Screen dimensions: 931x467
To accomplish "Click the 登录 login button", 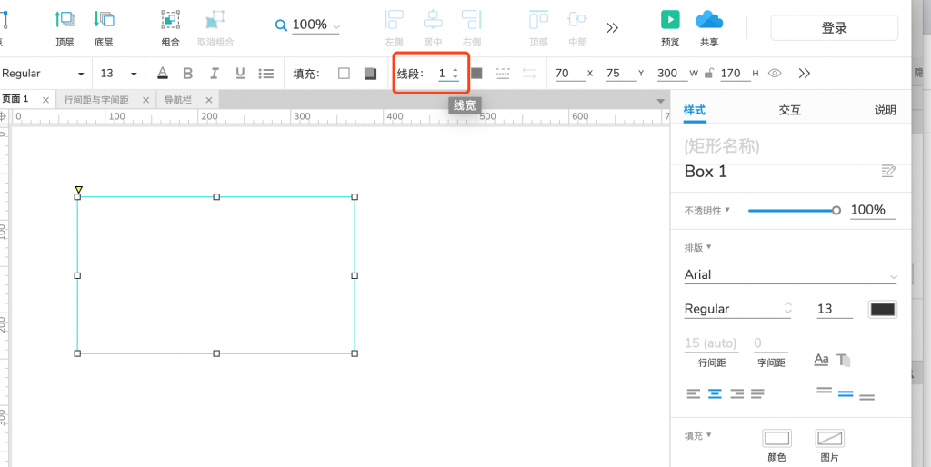I will click(x=834, y=28).
